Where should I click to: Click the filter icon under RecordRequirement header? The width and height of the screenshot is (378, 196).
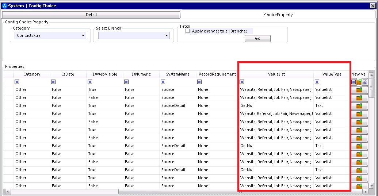click(x=199, y=82)
